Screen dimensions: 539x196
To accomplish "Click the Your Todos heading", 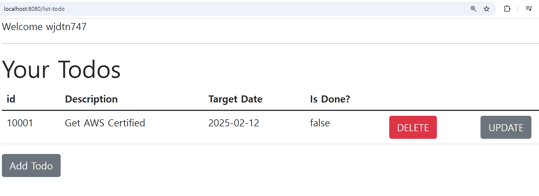I will click(61, 70).
